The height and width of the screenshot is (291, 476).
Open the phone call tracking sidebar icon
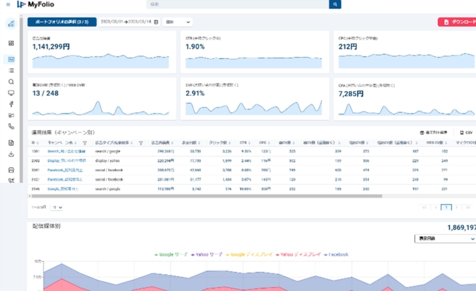(11, 127)
